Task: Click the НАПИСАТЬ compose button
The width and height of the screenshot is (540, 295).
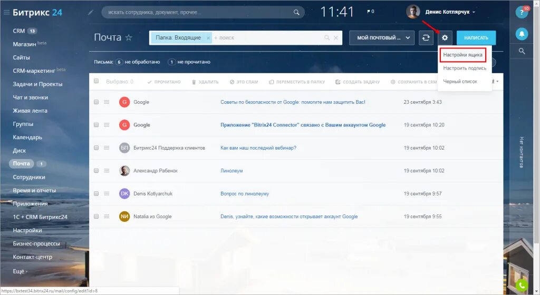Action: click(x=476, y=38)
